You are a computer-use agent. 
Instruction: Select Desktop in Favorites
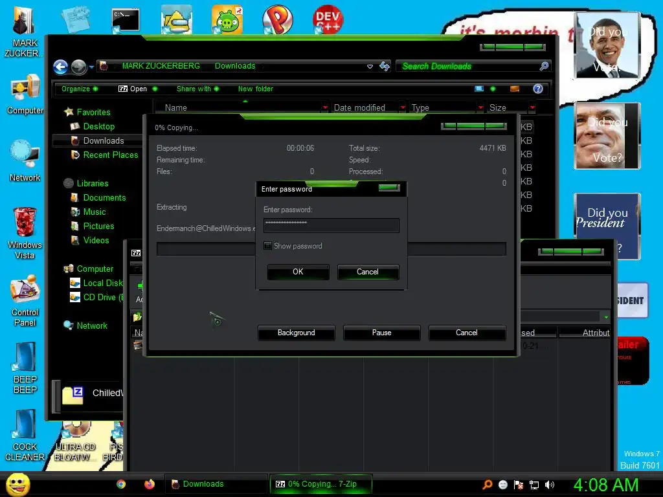coord(98,126)
